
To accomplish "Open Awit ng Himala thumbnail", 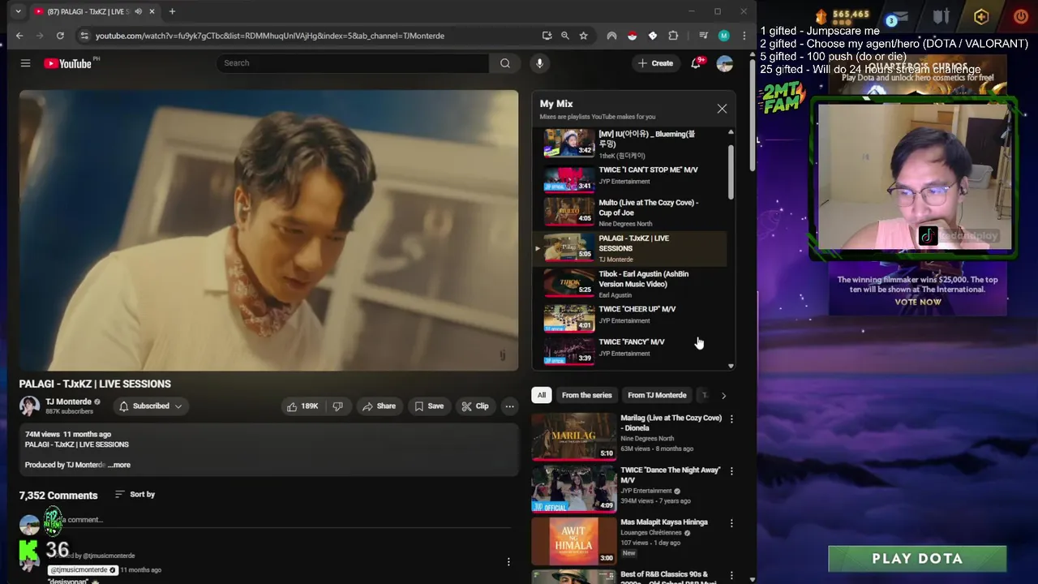I will [x=574, y=541].
